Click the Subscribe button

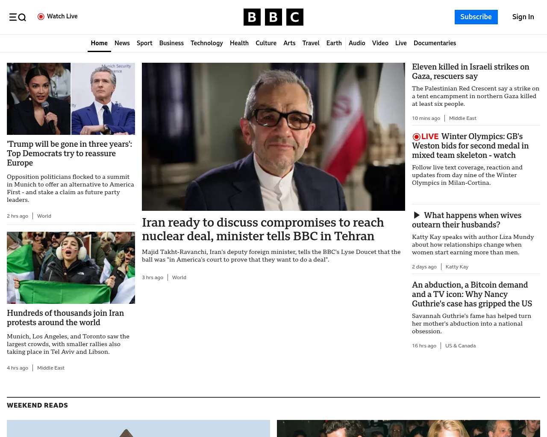tap(476, 17)
